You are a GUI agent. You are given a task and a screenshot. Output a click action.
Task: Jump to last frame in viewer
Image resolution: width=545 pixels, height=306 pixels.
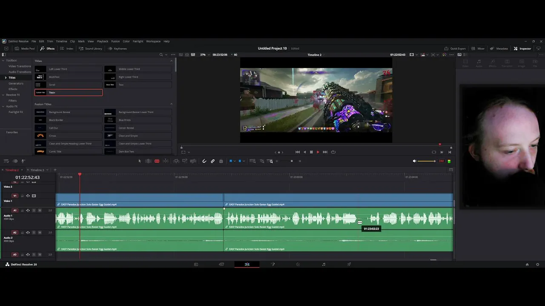(325, 152)
